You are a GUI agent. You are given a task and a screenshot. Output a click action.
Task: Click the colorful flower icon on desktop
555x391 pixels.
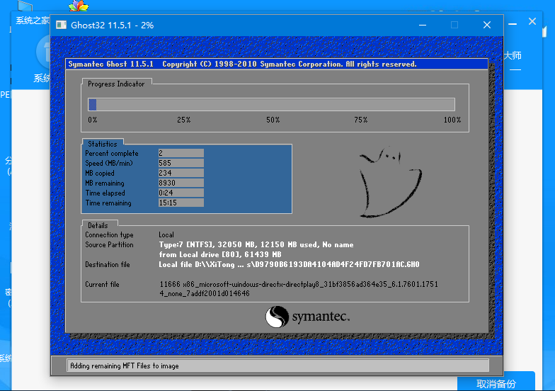pos(79,7)
